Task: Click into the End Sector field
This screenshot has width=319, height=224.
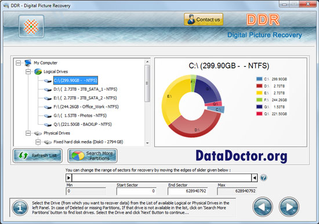Action: click(187, 191)
